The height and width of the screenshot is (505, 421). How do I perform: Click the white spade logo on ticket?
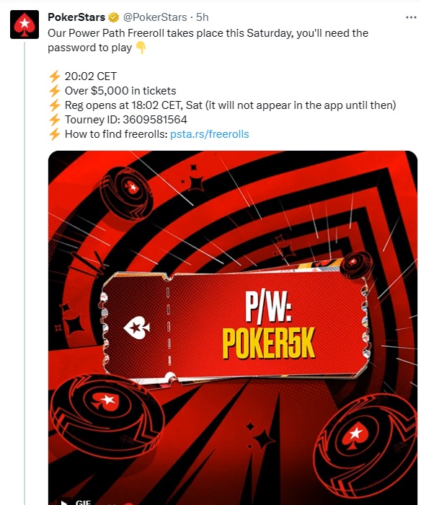(137, 328)
